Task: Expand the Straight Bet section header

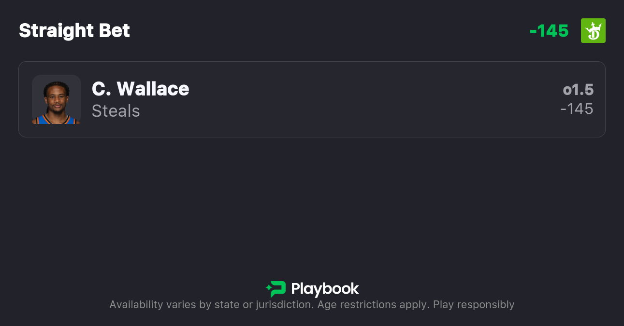Action: pyautogui.click(x=74, y=30)
